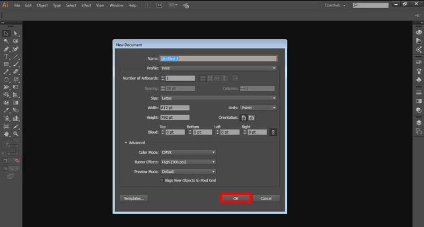Choose landscape orientation icon

251,117
